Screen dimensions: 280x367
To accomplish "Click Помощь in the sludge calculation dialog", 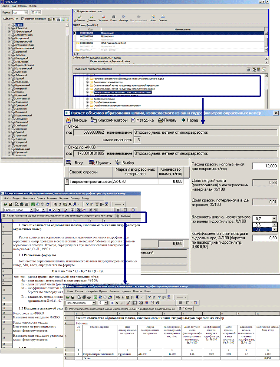I will coord(76,120).
